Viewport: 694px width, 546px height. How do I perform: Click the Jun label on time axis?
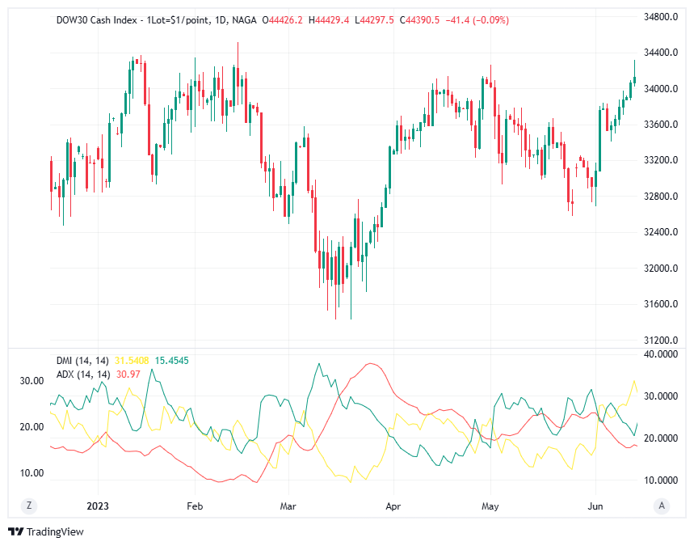(x=596, y=506)
